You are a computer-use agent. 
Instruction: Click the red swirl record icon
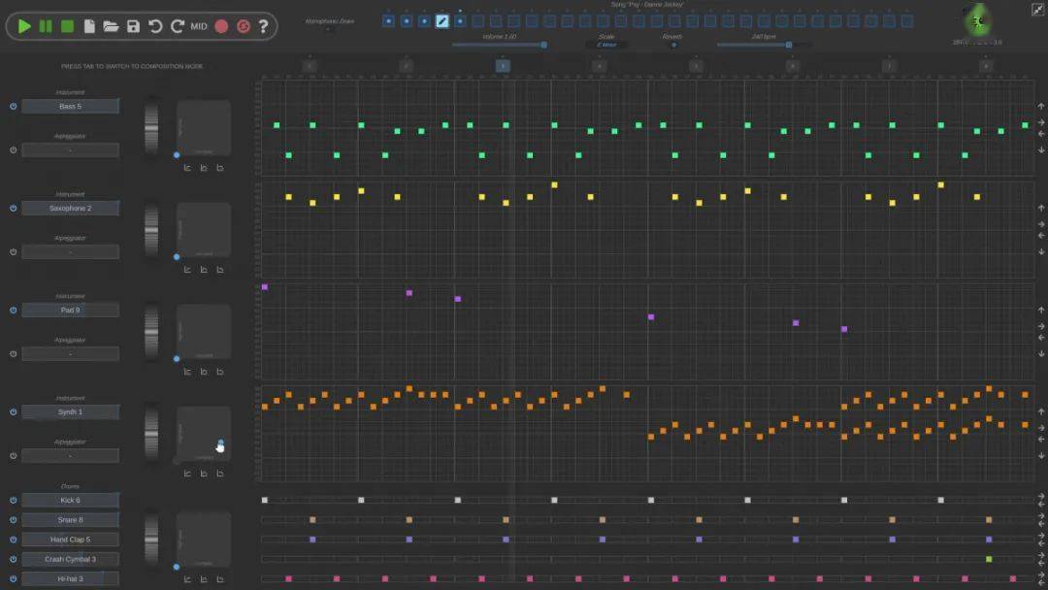pyautogui.click(x=244, y=26)
